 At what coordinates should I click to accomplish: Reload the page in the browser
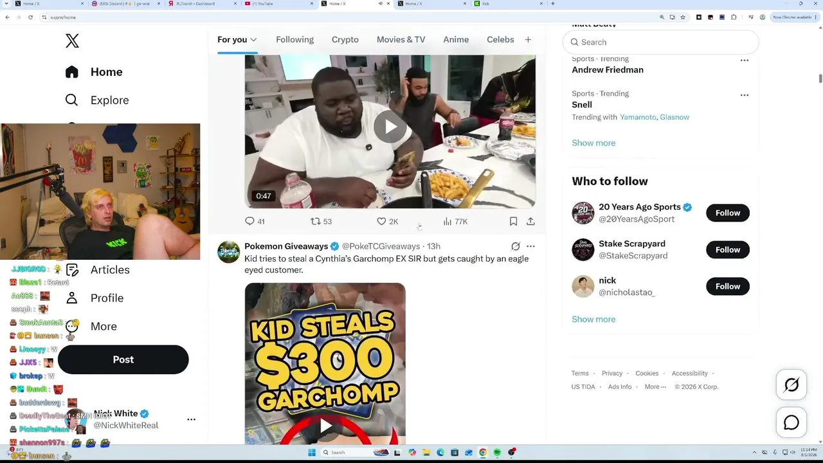[x=30, y=17]
